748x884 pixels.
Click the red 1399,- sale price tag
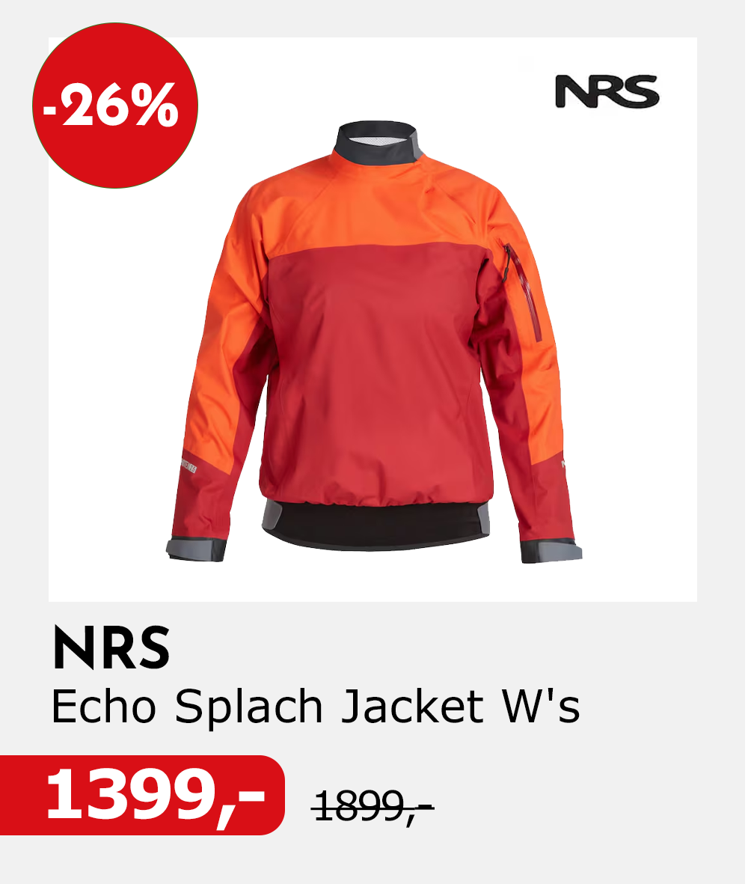coord(143,796)
